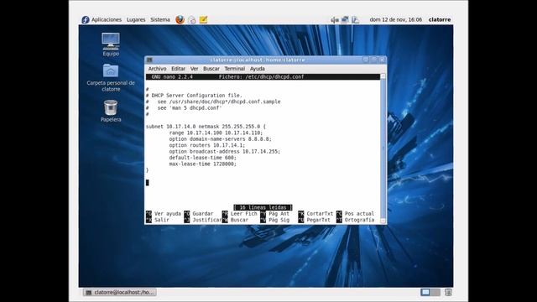
Task: Click nano 'CortarTxt' shortcut label
Action: 320,214
